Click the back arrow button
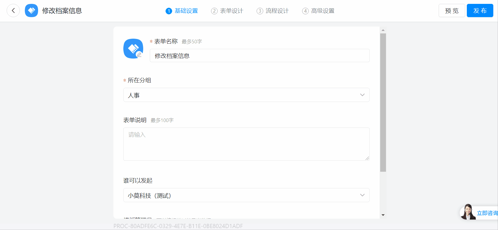The image size is (498, 230). (x=13, y=11)
